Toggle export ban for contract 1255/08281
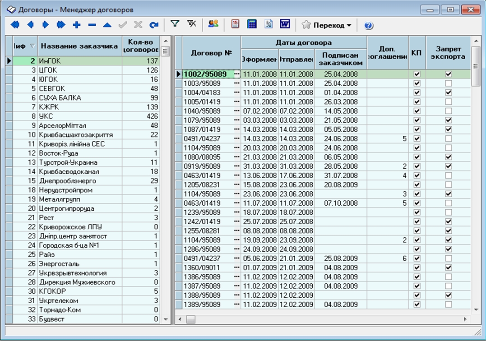Viewport: 486px width, 341px height. (x=448, y=231)
